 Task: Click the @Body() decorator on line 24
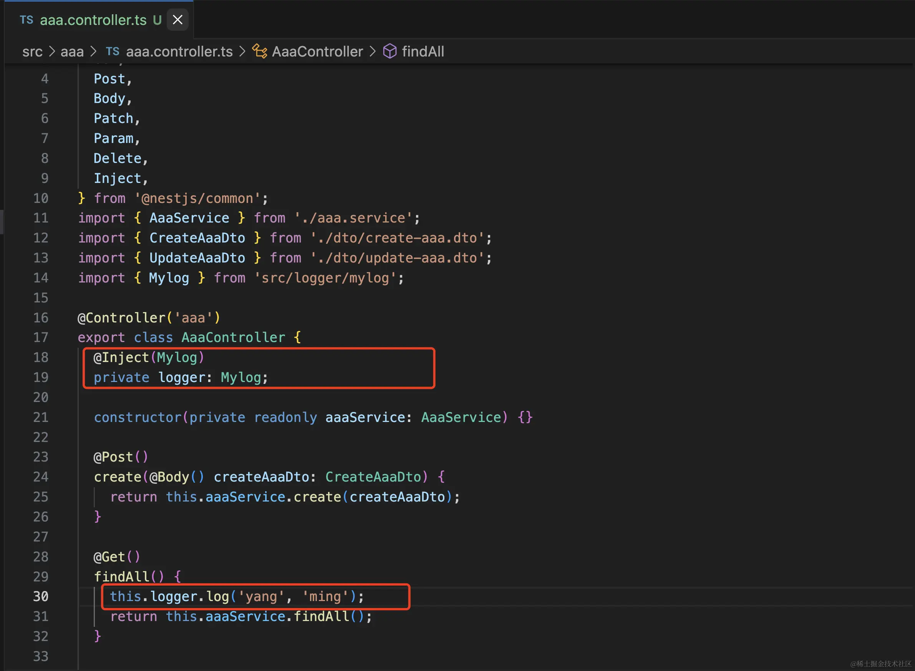click(177, 477)
